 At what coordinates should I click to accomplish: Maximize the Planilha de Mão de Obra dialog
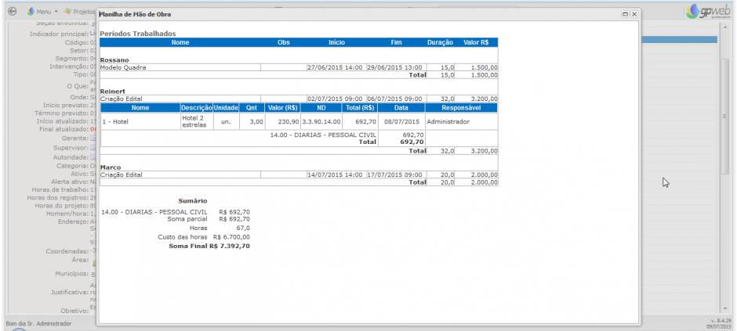(x=625, y=14)
